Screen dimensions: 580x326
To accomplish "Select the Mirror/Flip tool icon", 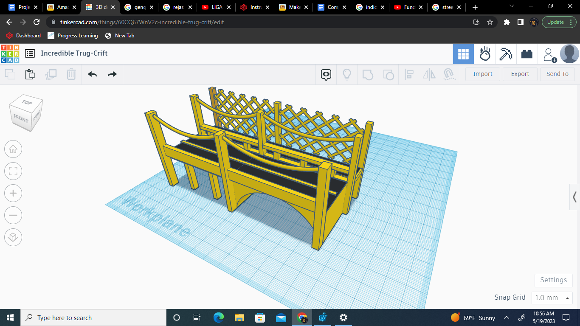I will coord(429,74).
